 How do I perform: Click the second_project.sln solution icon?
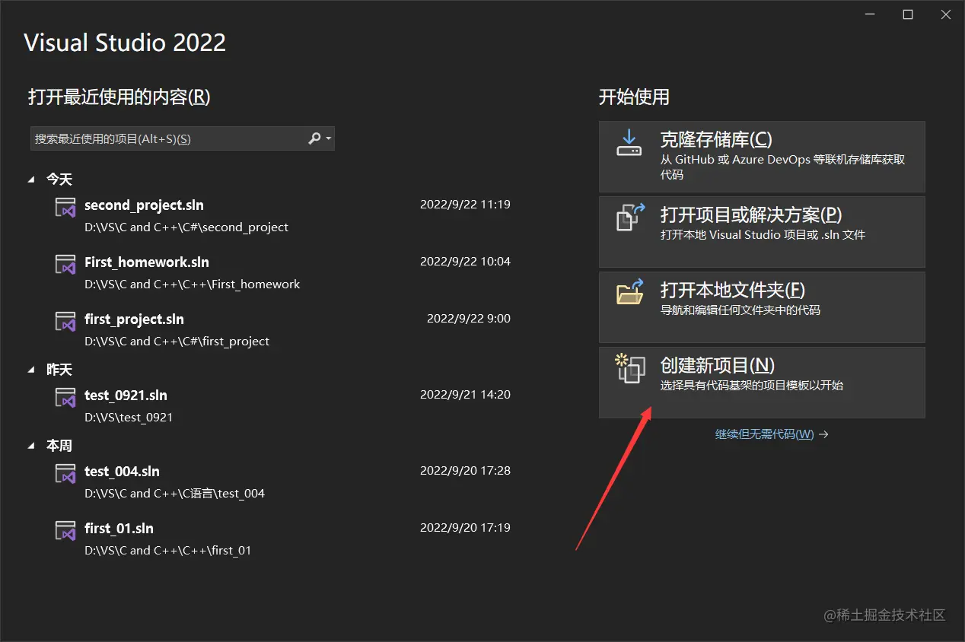click(x=65, y=207)
